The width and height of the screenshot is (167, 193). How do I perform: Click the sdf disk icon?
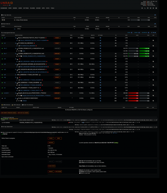click(x=15, y=38)
